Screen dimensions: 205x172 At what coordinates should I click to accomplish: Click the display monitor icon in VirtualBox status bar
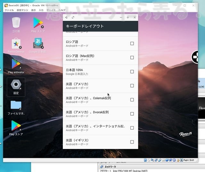167,160
